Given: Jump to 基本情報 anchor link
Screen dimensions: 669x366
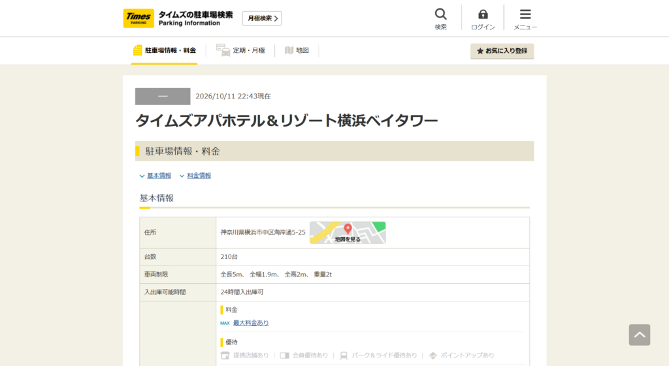Looking at the screenshot, I should tap(159, 175).
